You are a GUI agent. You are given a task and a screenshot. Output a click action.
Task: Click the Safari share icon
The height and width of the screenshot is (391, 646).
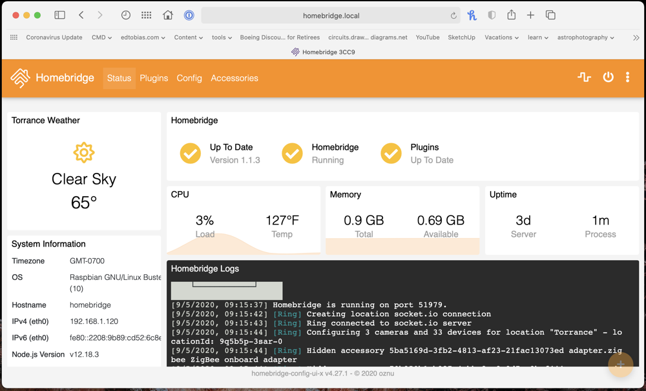(512, 15)
